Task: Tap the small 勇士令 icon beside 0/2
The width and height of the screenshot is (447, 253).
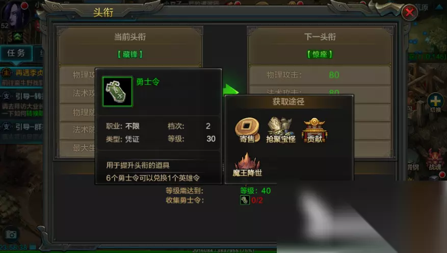Action: click(x=245, y=200)
